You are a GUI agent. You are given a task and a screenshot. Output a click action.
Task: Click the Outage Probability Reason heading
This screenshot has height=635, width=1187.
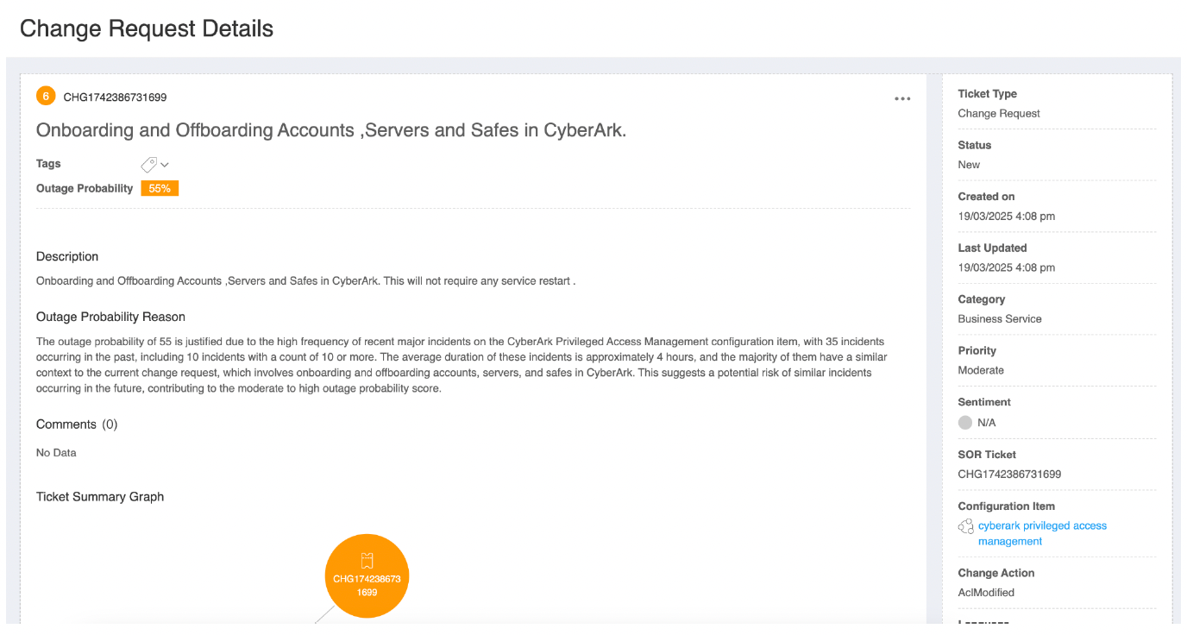[110, 317]
